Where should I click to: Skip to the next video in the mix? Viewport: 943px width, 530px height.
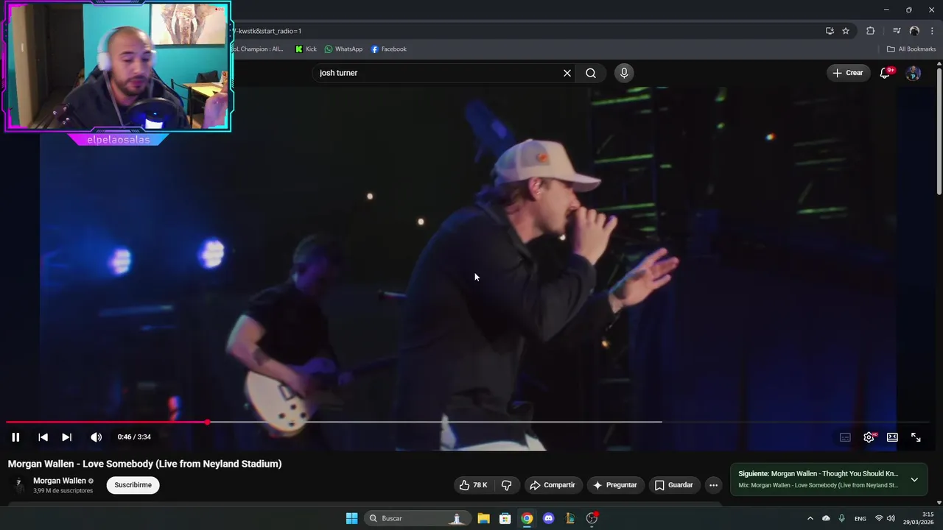click(66, 437)
